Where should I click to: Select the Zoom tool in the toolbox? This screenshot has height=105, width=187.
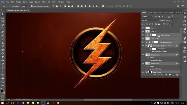pos(3,82)
